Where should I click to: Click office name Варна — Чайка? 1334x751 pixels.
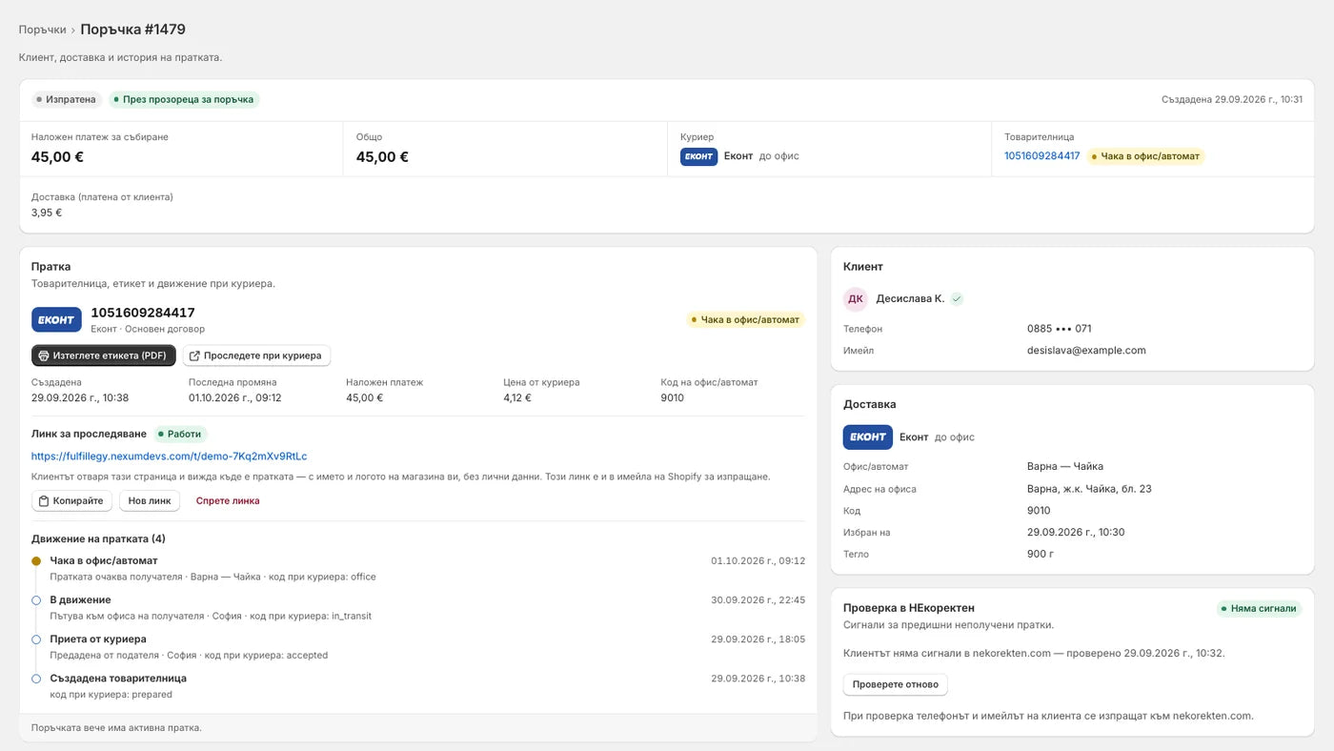(x=1065, y=467)
